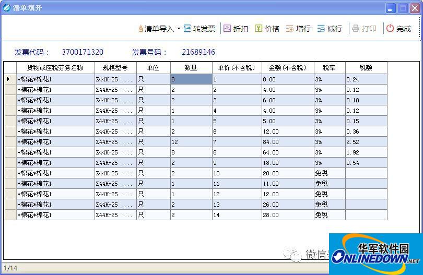
Task: Apply discount with 折扣 button
Action: [236, 29]
